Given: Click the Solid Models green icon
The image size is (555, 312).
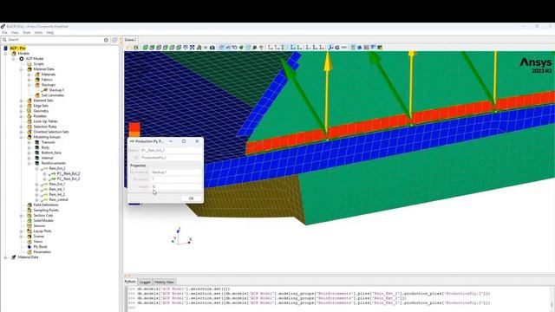Looking at the screenshot, I should [29, 220].
